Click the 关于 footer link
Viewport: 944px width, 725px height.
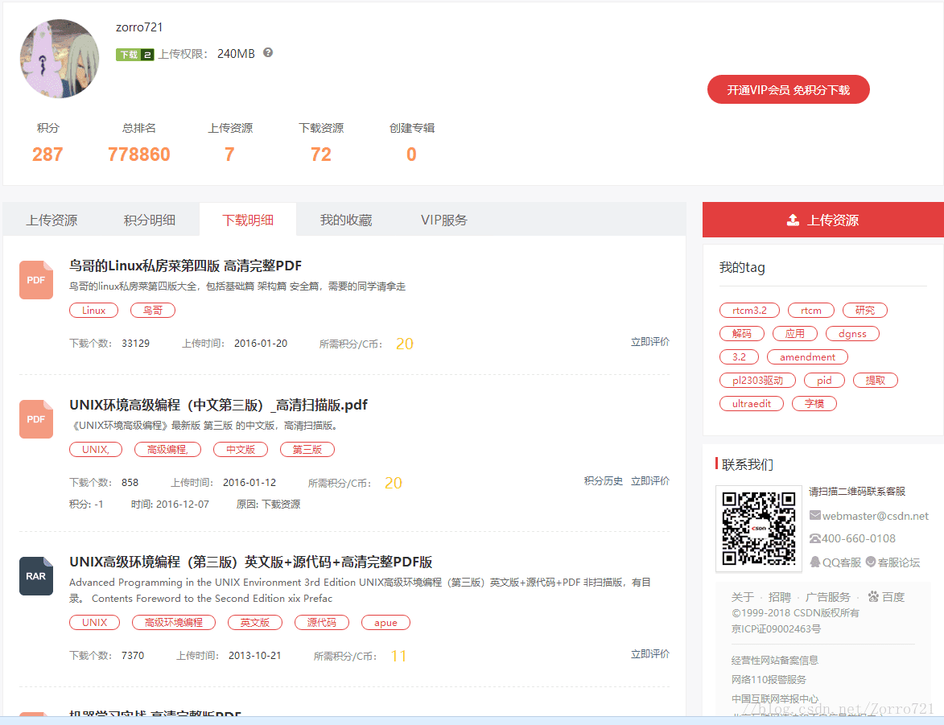pos(742,597)
